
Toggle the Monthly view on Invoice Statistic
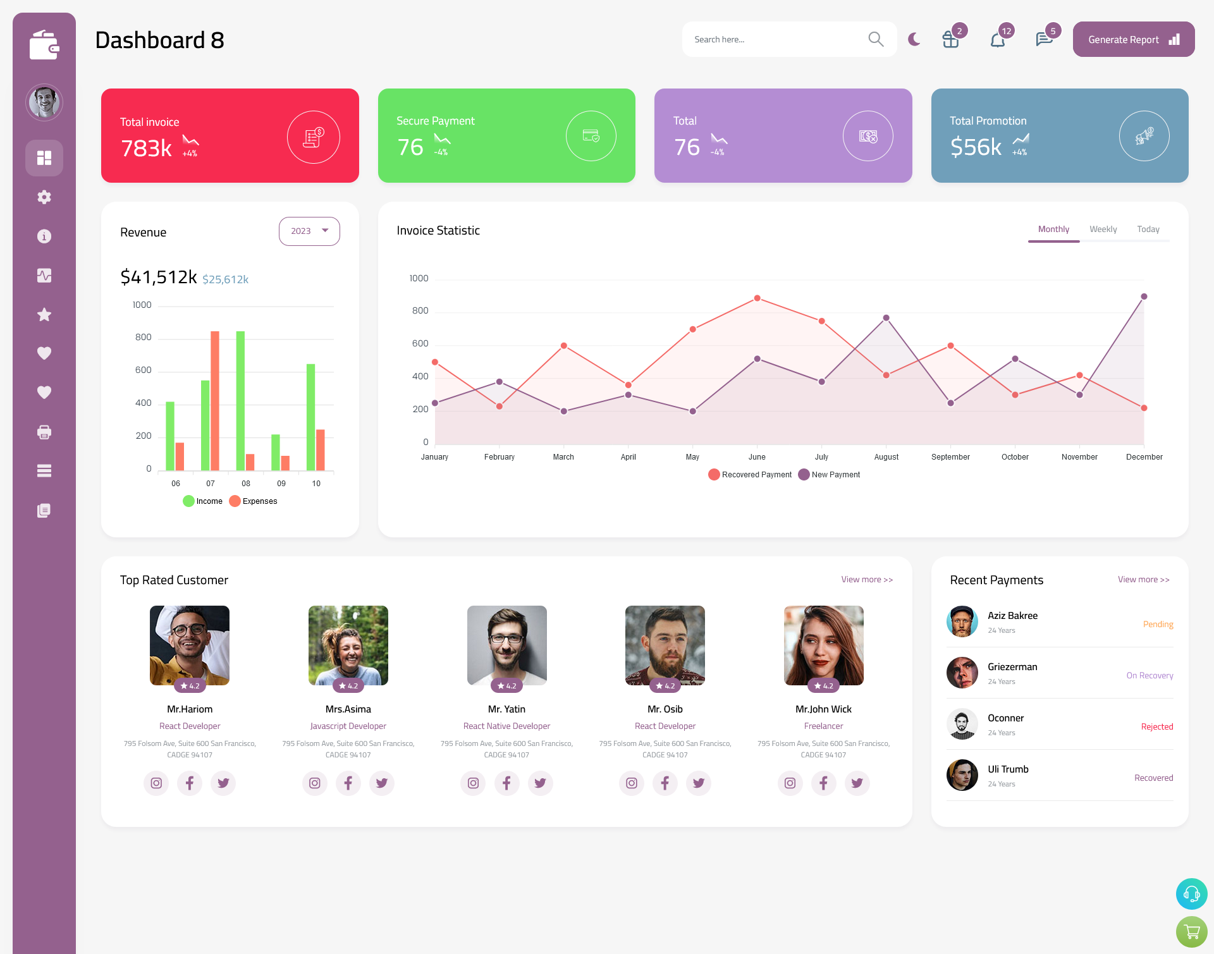pyautogui.click(x=1053, y=229)
